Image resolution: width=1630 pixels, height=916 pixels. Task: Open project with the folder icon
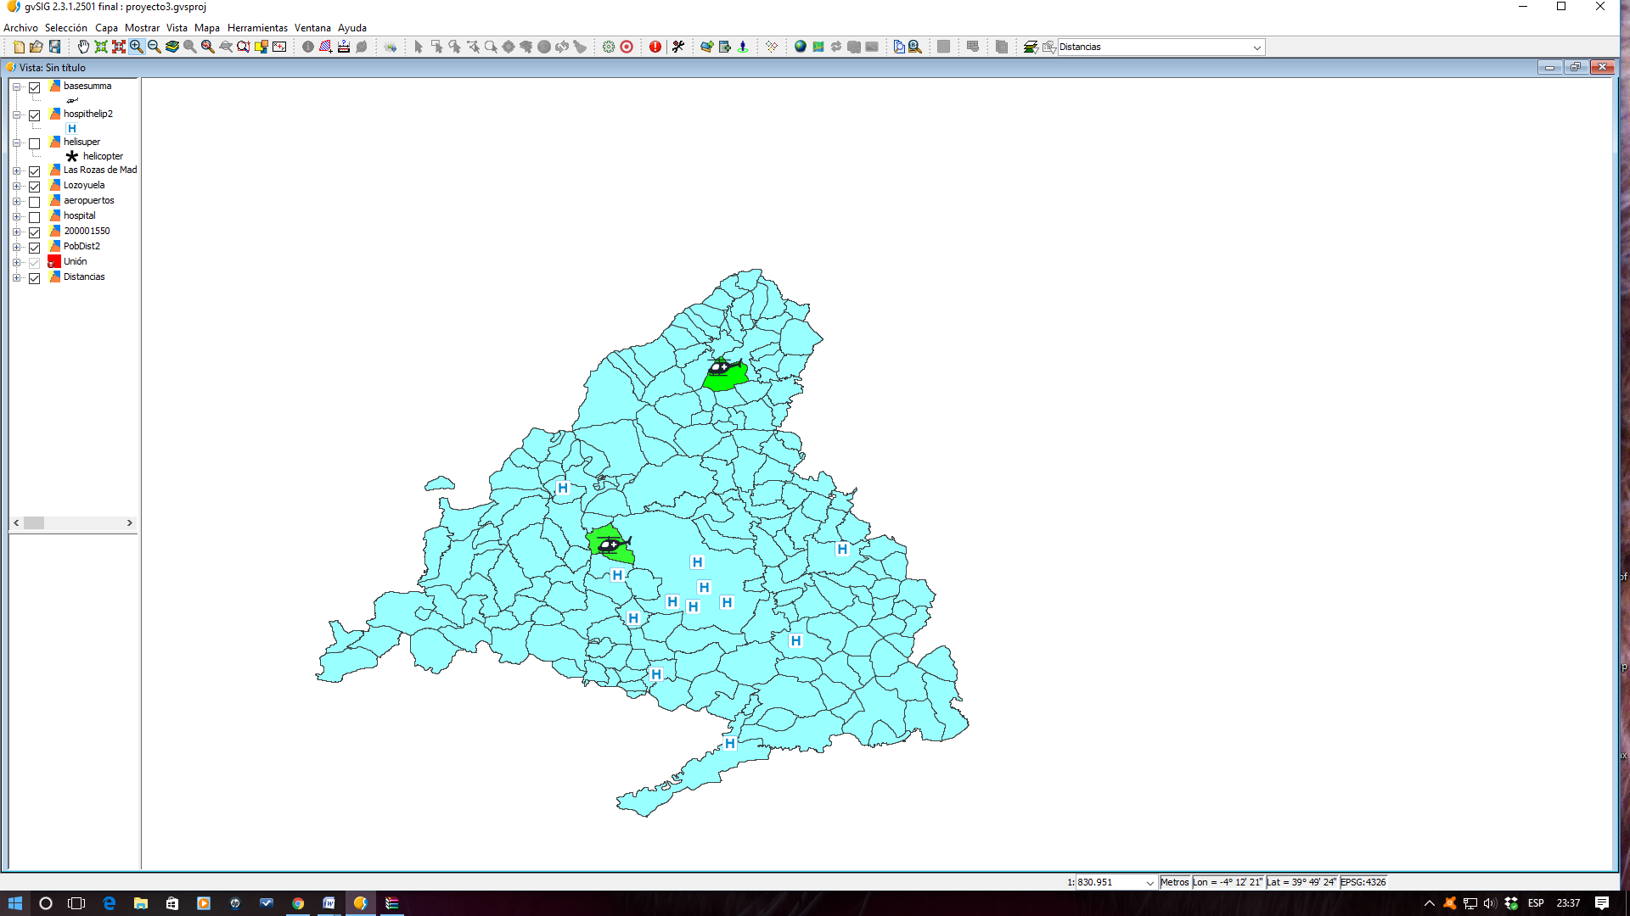pos(37,47)
